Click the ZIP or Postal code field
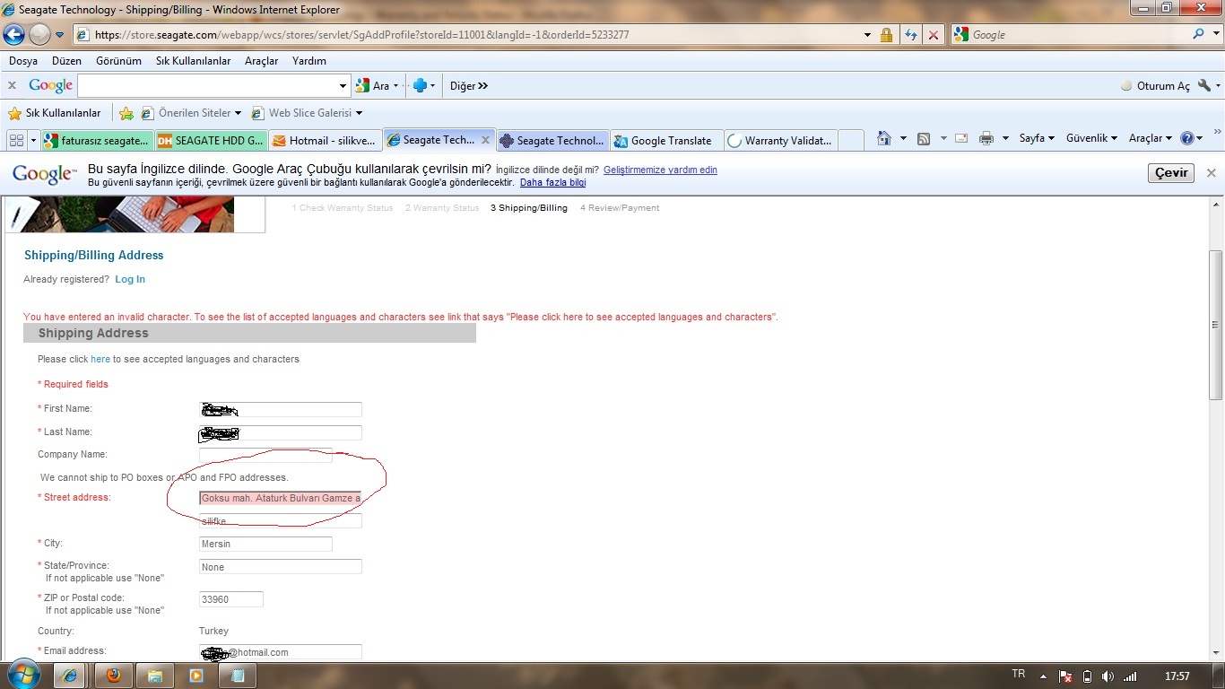This screenshot has height=689, width=1225. (231, 599)
